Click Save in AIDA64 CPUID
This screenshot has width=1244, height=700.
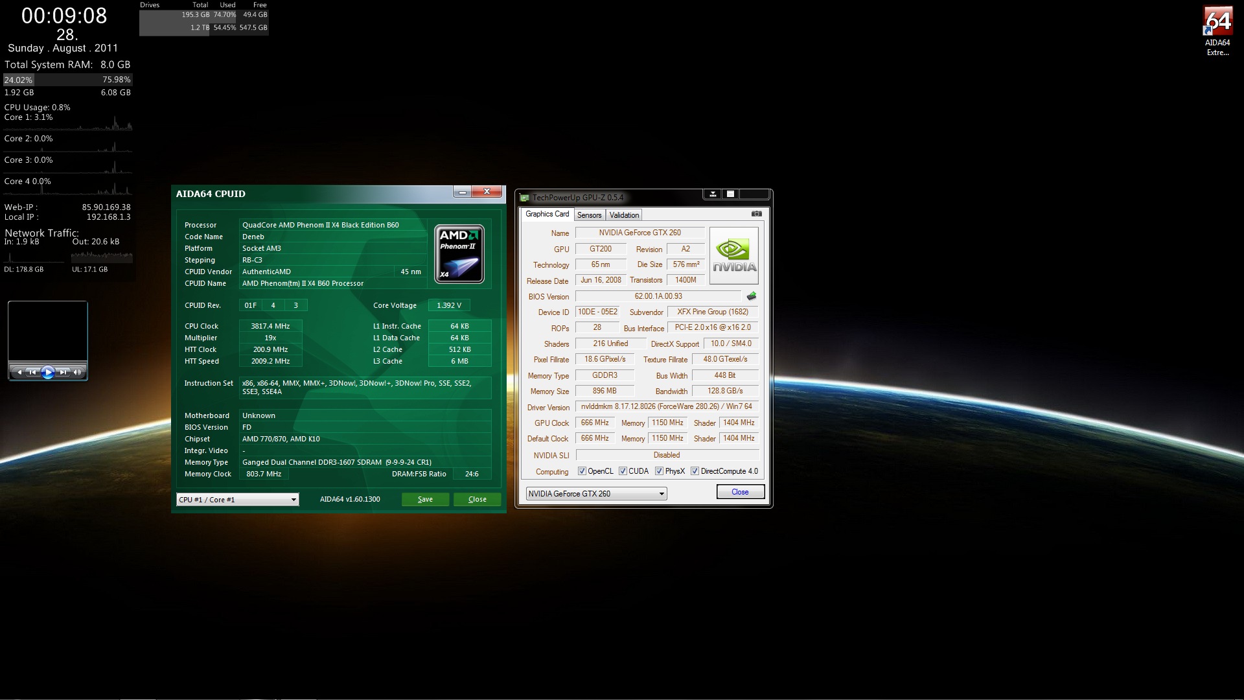tap(425, 499)
